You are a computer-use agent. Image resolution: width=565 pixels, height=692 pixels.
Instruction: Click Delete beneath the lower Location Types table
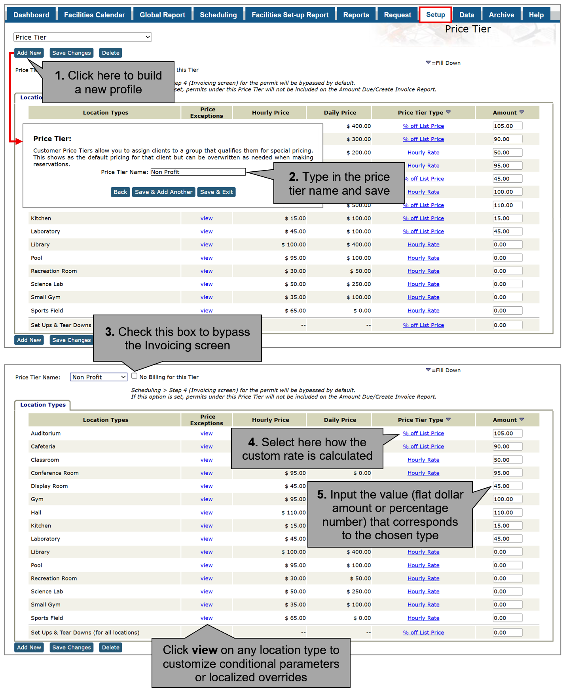coord(111,647)
